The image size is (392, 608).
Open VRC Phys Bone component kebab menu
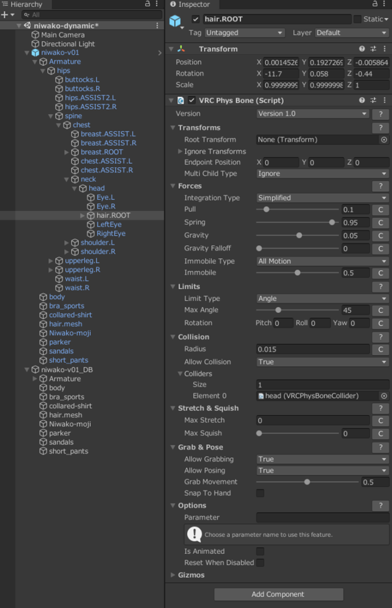(x=385, y=100)
